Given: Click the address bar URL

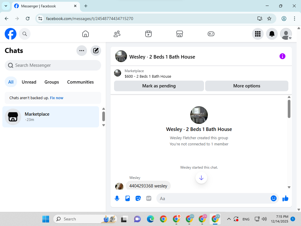Looking at the screenshot, I should pyautogui.click(x=90, y=19).
